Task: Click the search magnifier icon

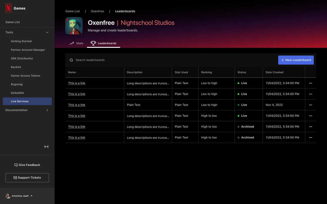Action: [x=71, y=60]
